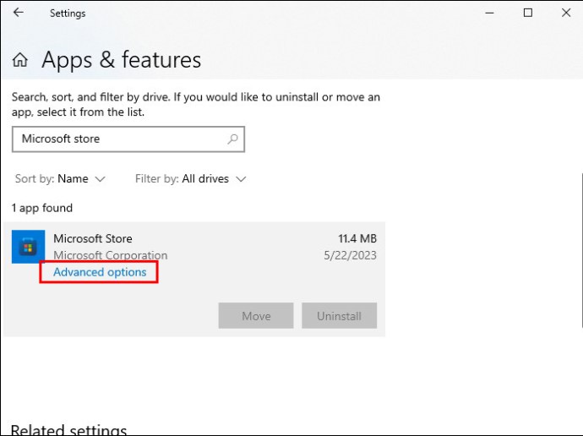This screenshot has width=583, height=436.
Task: Click the magnifier icon in search box
Action: [232, 139]
